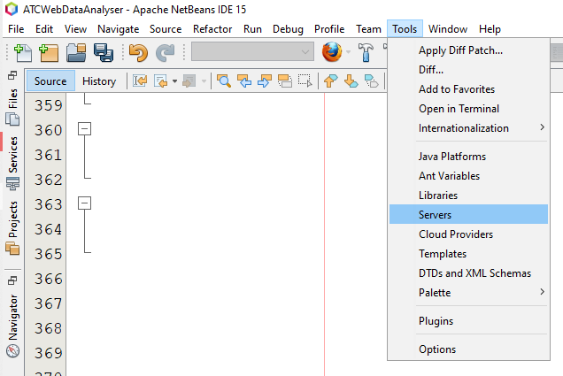Open DTDs and XML Schemas

(468, 273)
